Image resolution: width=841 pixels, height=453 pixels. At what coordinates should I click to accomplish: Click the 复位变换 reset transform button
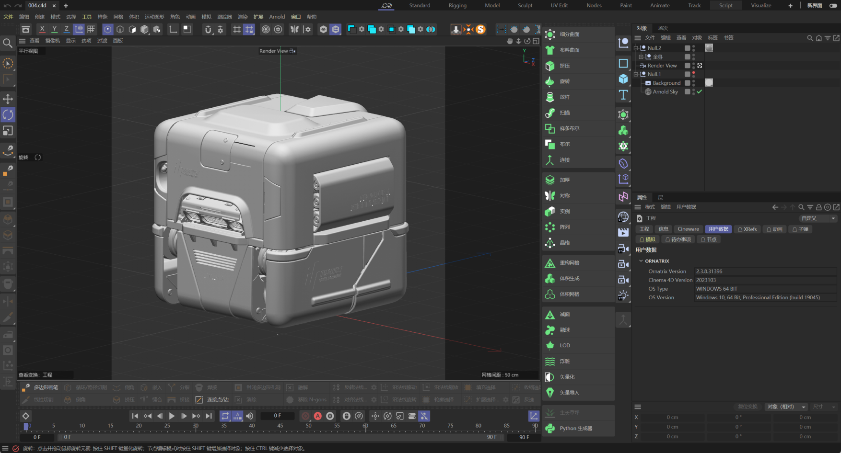click(x=748, y=407)
